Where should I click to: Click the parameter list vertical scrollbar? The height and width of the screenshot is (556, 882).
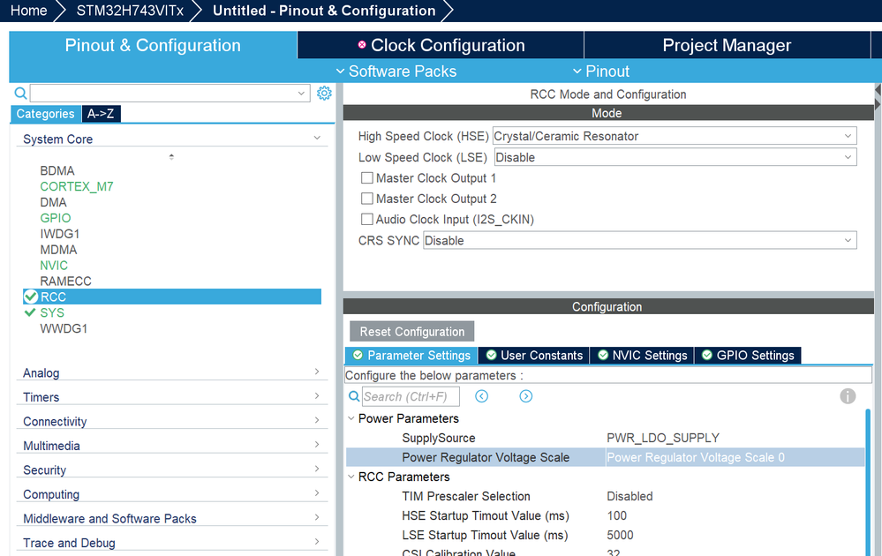pyautogui.click(x=868, y=483)
